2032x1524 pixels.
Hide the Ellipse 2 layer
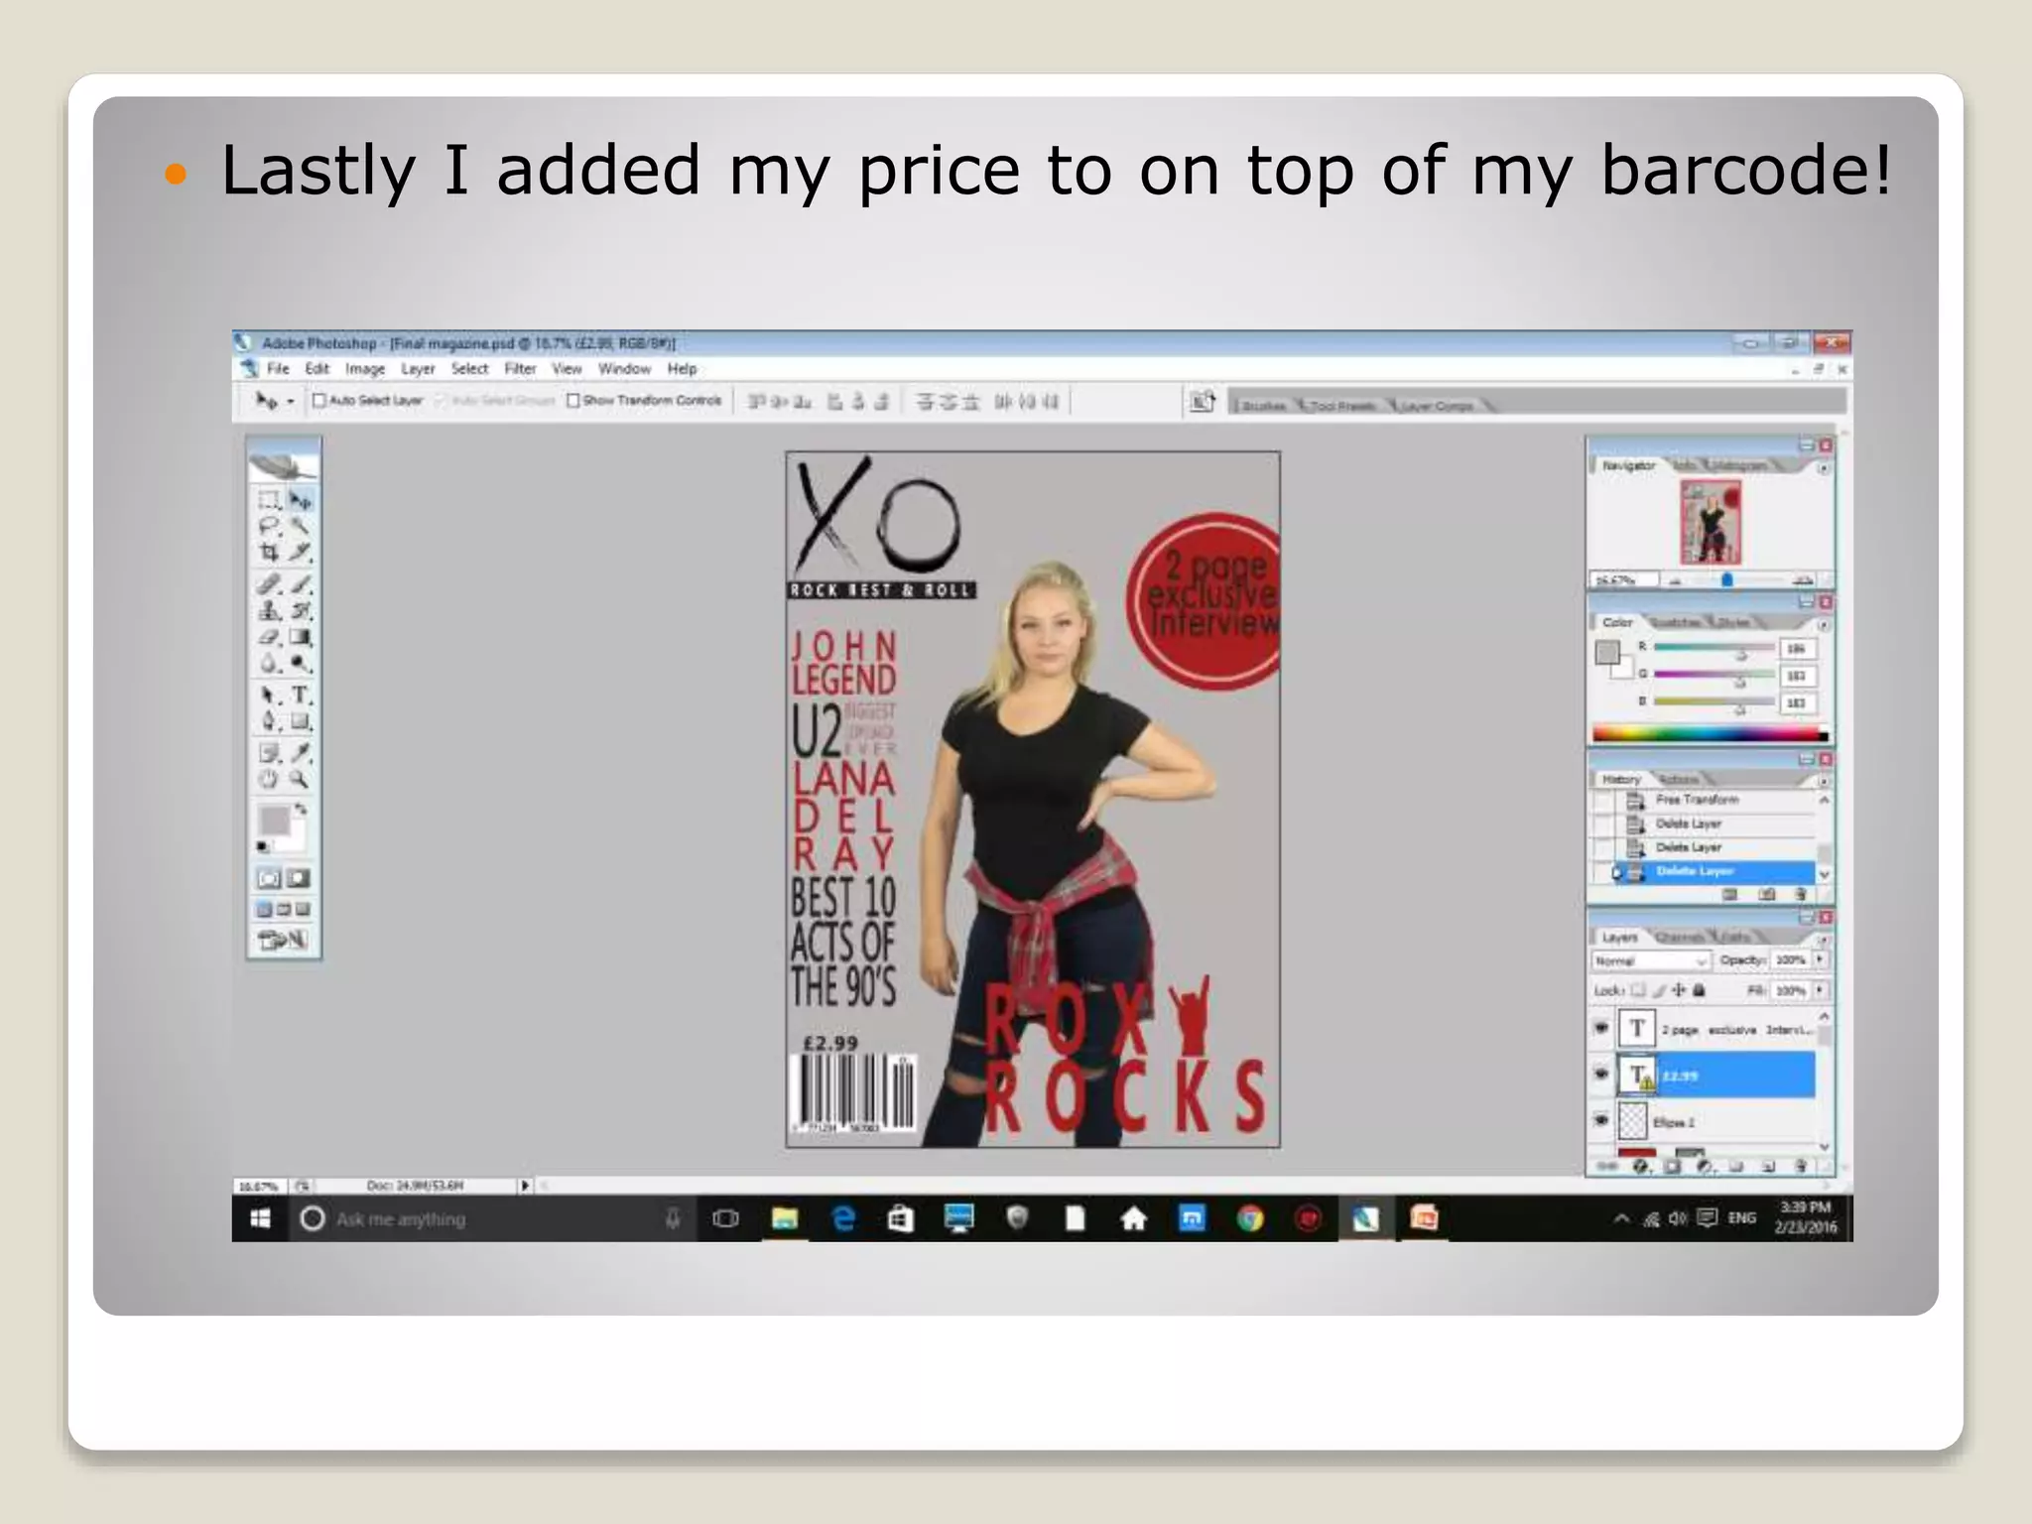click(x=1600, y=1120)
